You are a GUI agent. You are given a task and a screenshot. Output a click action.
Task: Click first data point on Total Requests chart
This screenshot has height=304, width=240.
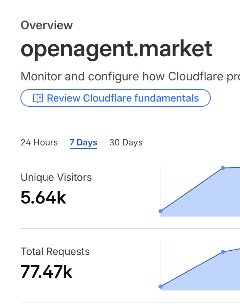[x=160, y=286]
